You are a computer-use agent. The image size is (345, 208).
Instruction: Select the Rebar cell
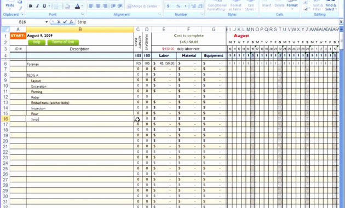coord(80,97)
